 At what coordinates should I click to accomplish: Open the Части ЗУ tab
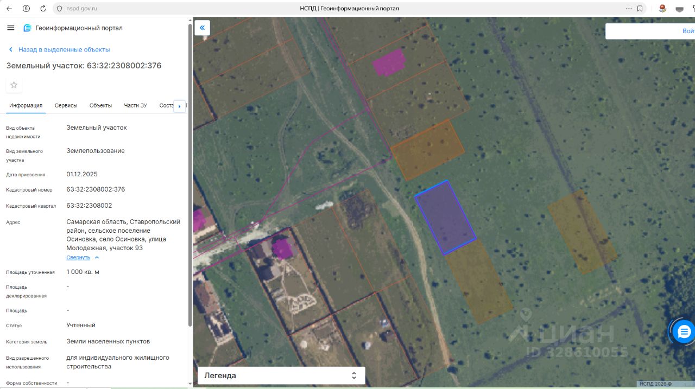[135, 105]
